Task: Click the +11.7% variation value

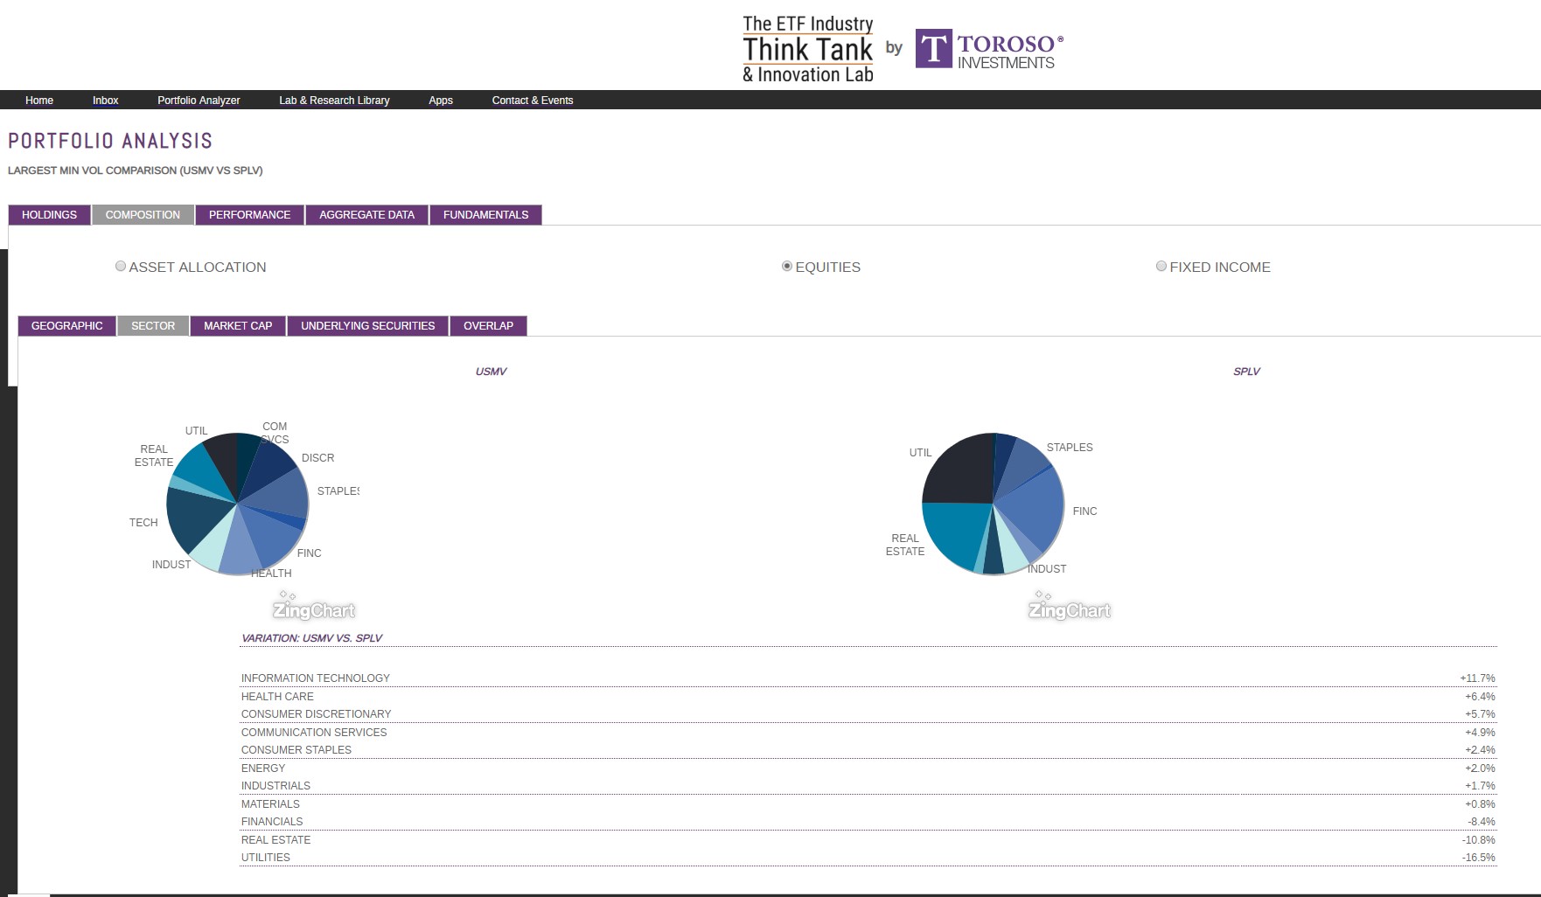Action: coord(1477,678)
